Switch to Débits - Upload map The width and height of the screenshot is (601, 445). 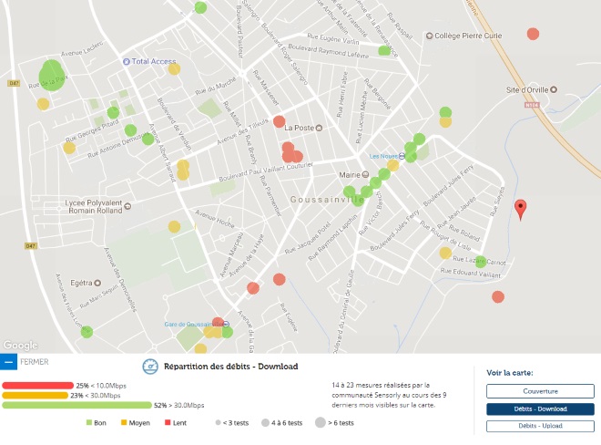pyautogui.click(x=540, y=426)
